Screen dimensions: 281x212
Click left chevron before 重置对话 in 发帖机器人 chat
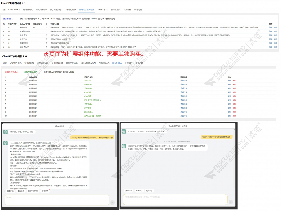(4, 191)
